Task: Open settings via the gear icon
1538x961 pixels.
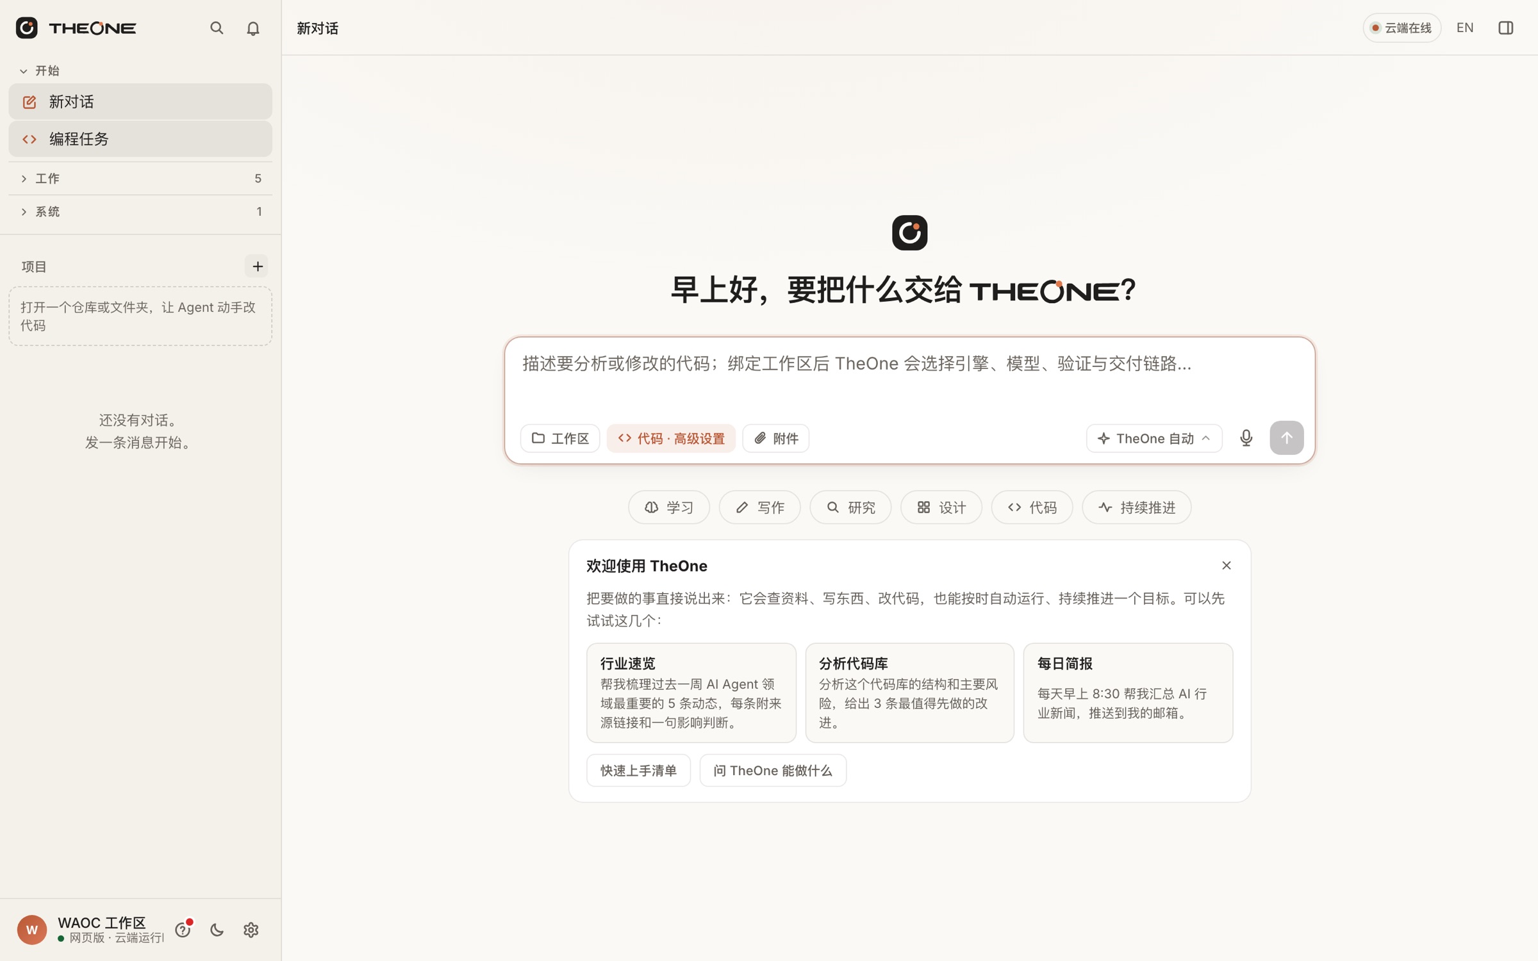Action: coord(251,930)
